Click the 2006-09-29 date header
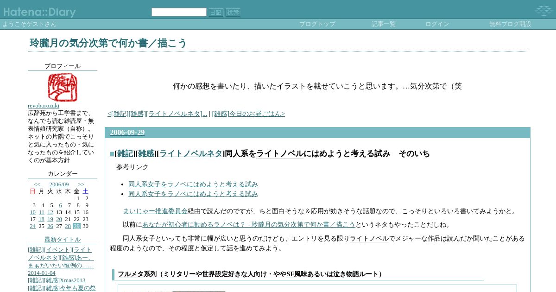 [x=127, y=133]
